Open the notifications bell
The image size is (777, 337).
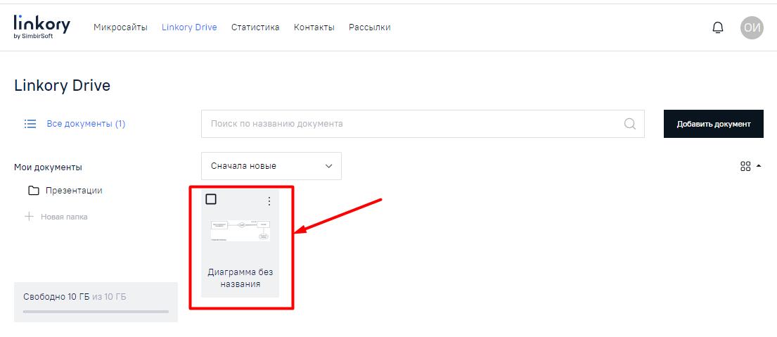pos(717,27)
